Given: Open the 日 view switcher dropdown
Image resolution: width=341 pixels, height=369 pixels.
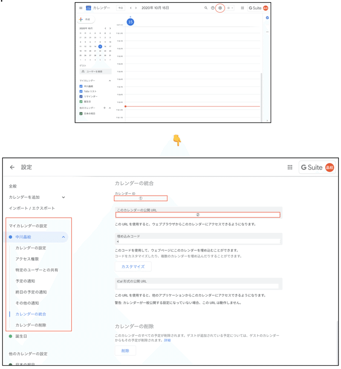Looking at the screenshot, I should click(x=230, y=8).
